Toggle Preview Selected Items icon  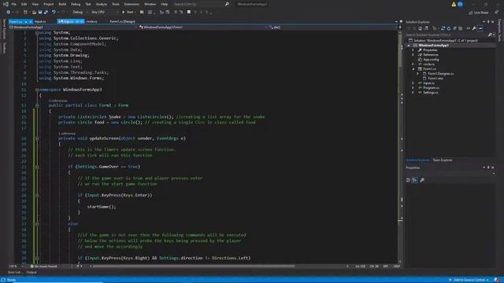click(x=480, y=28)
